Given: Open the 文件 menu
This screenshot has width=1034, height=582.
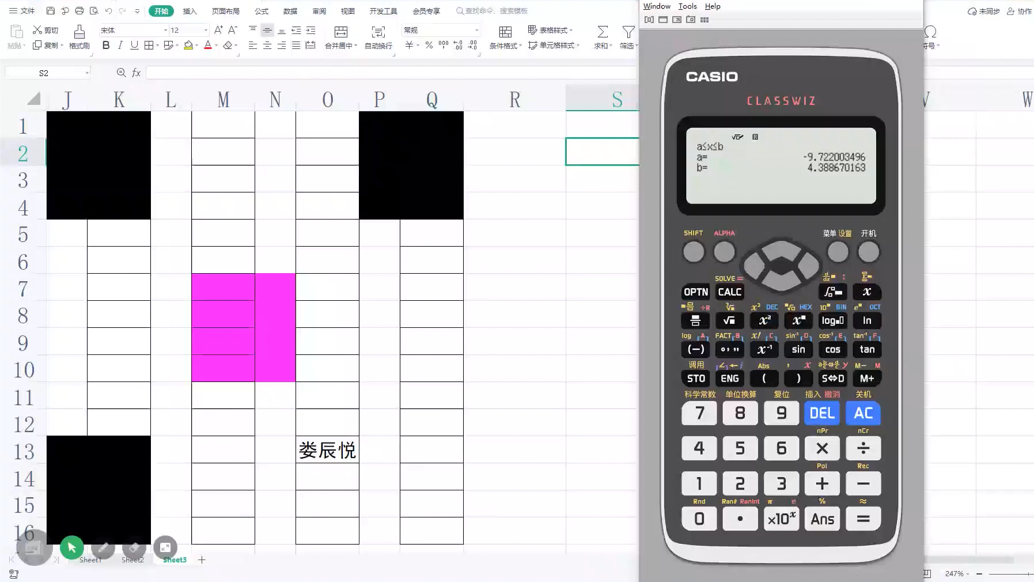Looking at the screenshot, I should tap(22, 11).
